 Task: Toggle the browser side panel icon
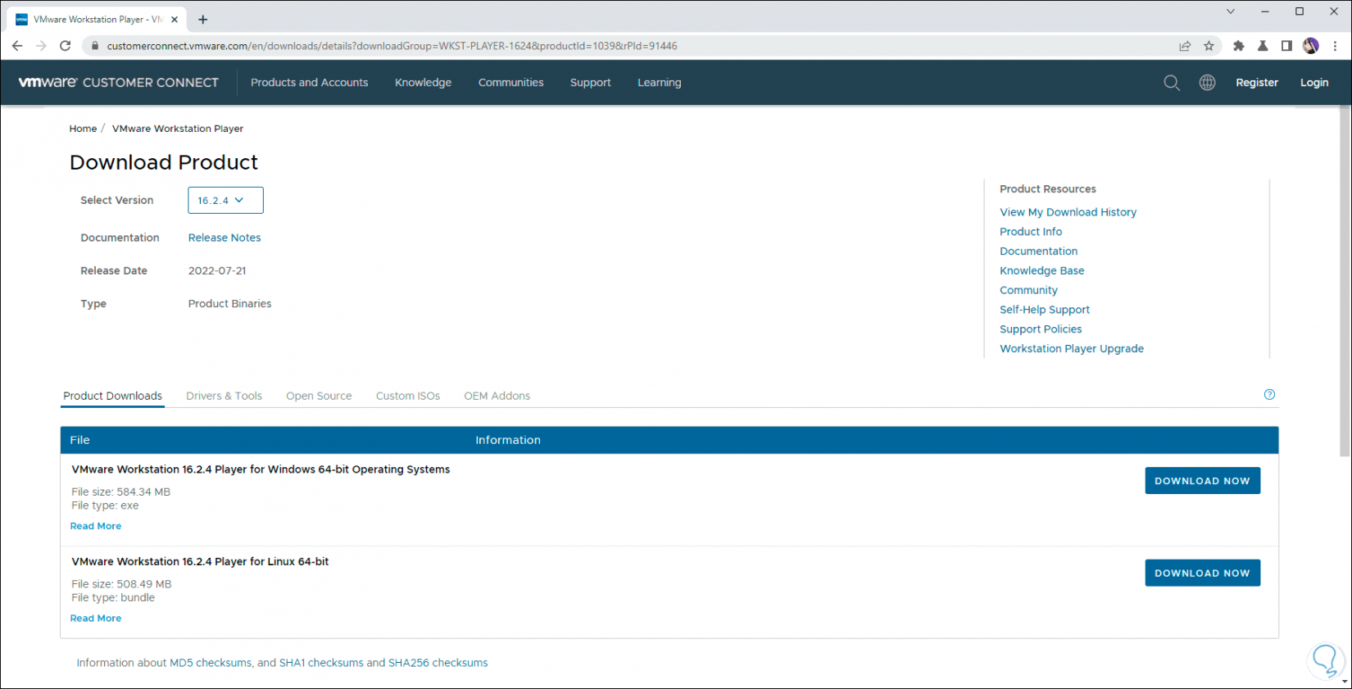pyautogui.click(x=1286, y=46)
